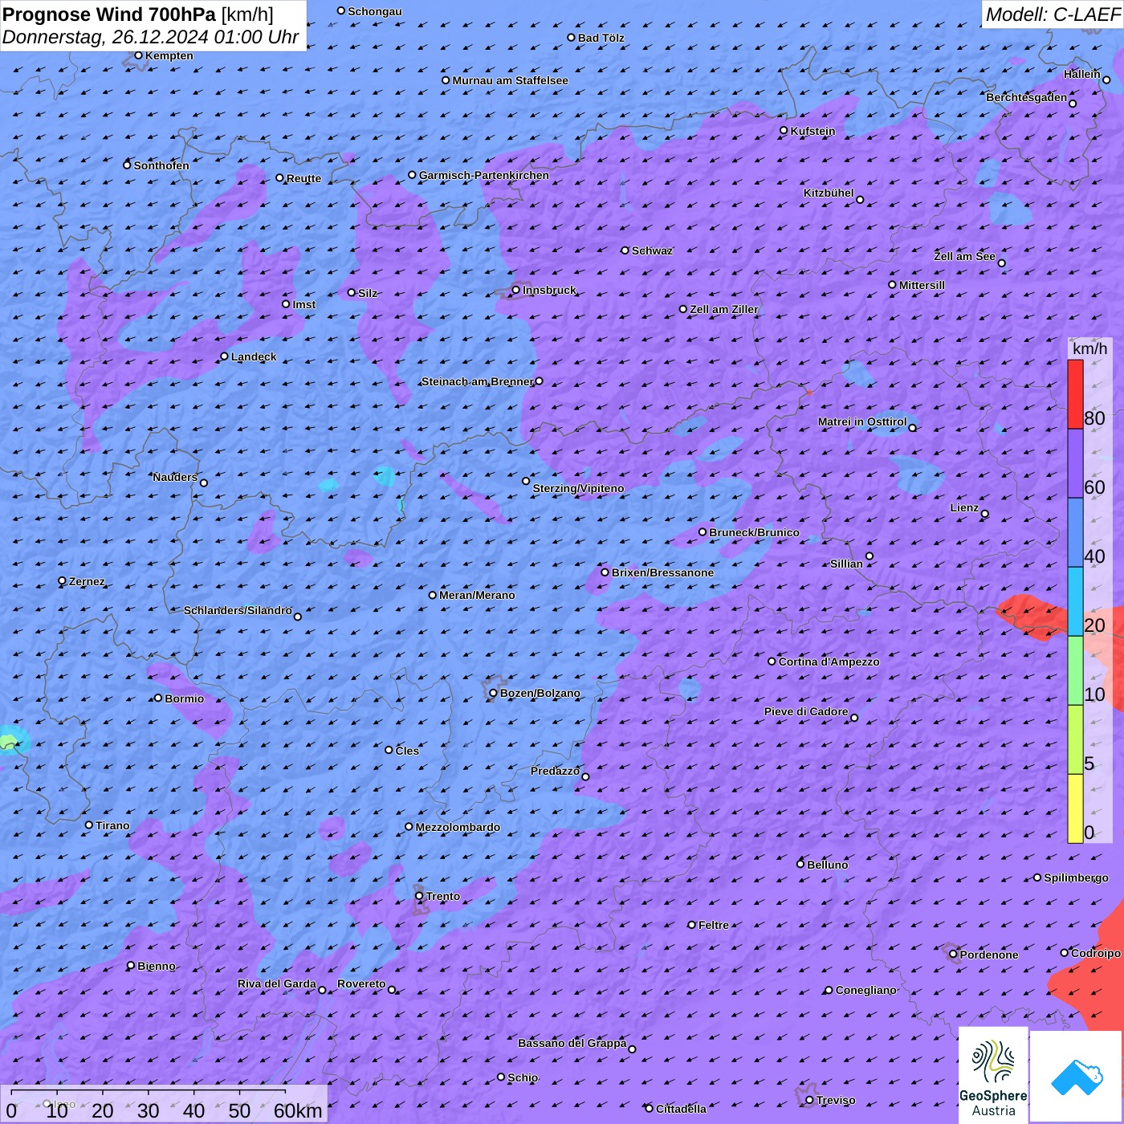The image size is (1124, 1124).
Task: Click the Lienz city marker
Action: pyautogui.click(x=985, y=514)
